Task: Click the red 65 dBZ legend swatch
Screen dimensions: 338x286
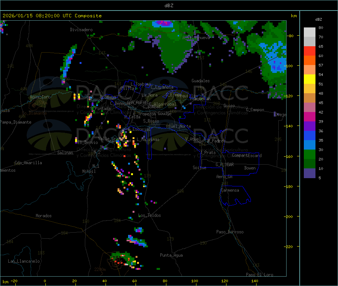Action: [309, 51]
